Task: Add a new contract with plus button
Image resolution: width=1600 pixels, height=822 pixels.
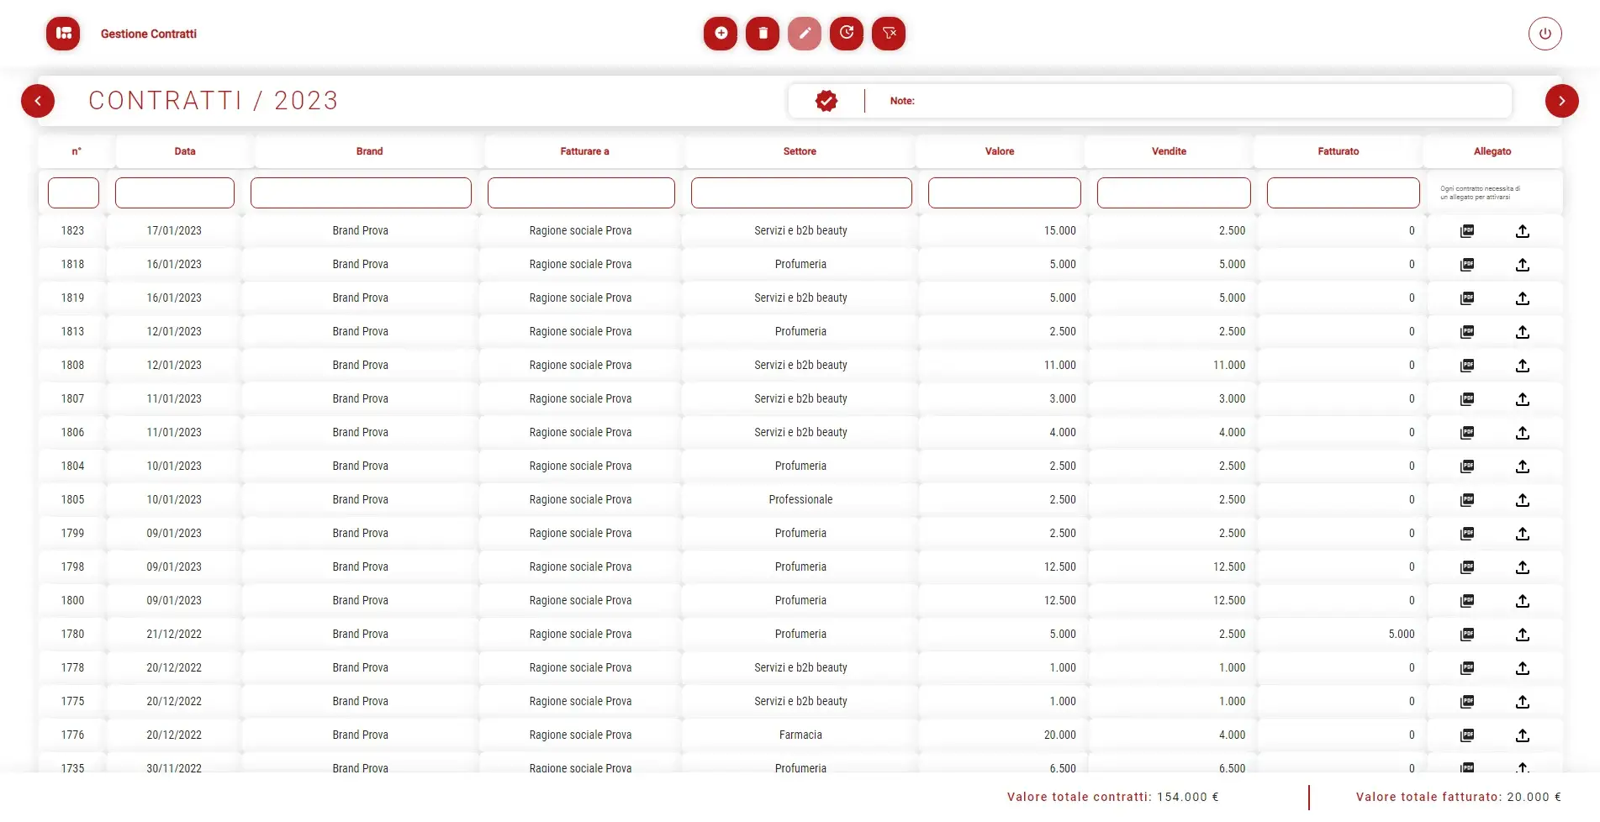Action: [x=721, y=34]
